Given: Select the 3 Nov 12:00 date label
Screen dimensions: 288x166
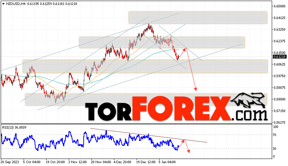Looking at the screenshot, I should (78, 162).
